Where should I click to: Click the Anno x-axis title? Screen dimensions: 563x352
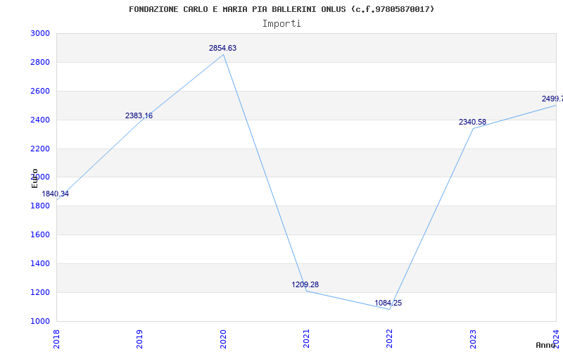[x=546, y=345]
